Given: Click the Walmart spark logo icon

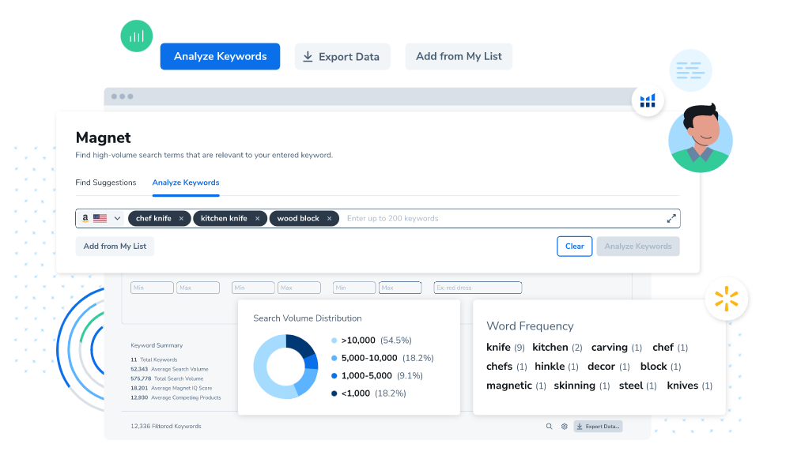Looking at the screenshot, I should 727,299.
